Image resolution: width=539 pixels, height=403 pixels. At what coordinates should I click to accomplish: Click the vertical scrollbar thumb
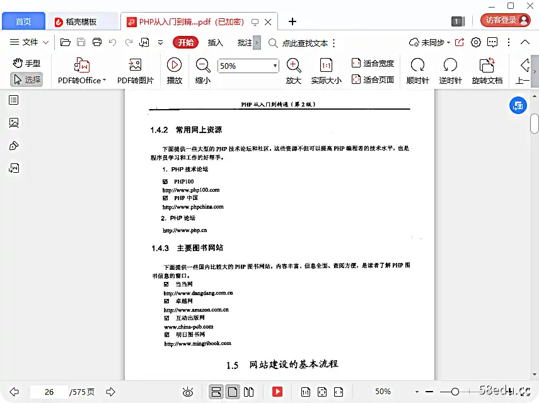534,124
